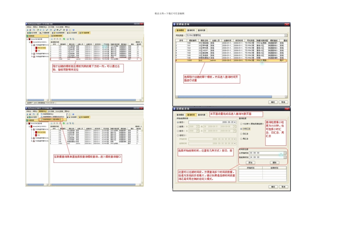Select the 1(1) tree node in window without open menu
Viewport: 339px width, 240px height.
pyautogui.click(x=38, y=51)
